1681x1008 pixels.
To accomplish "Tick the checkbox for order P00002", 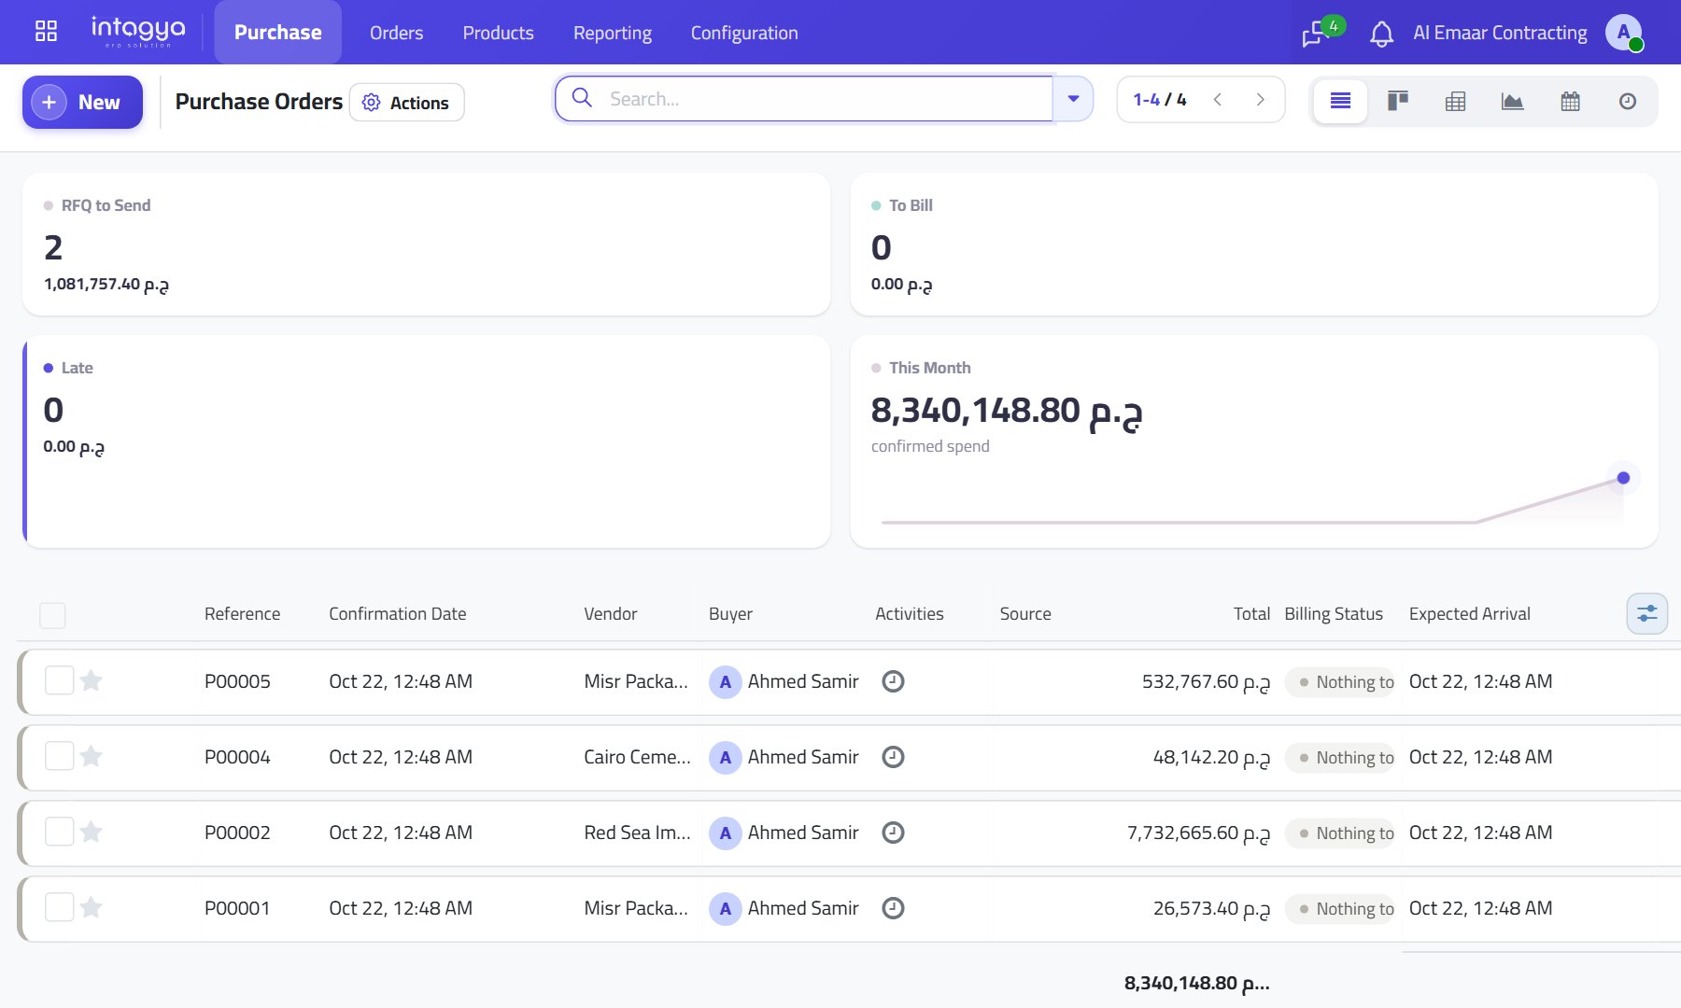I will pos(60,832).
